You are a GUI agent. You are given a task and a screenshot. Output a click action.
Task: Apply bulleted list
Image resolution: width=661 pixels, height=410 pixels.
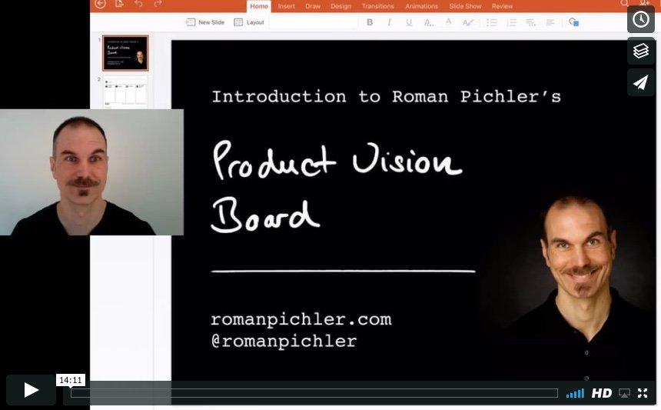pos(492,22)
